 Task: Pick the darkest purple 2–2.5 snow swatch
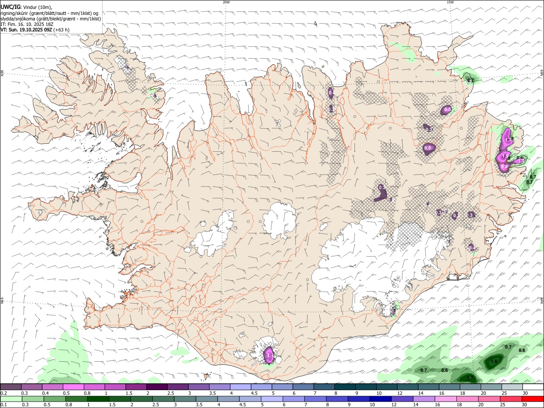tap(156, 387)
